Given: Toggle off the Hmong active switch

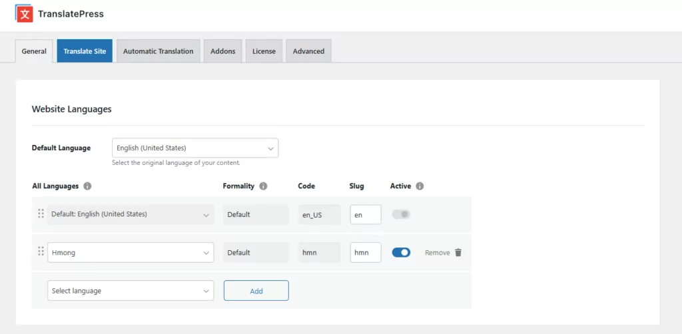Looking at the screenshot, I should pyautogui.click(x=401, y=252).
